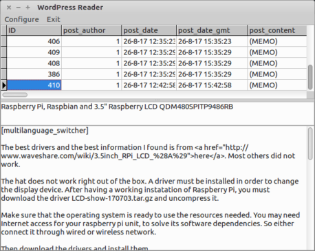Click the top-left corner cell of the grid
The height and width of the screenshot is (251, 315).
tap(3, 30)
